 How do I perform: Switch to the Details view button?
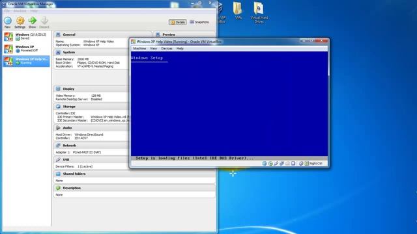pos(178,22)
